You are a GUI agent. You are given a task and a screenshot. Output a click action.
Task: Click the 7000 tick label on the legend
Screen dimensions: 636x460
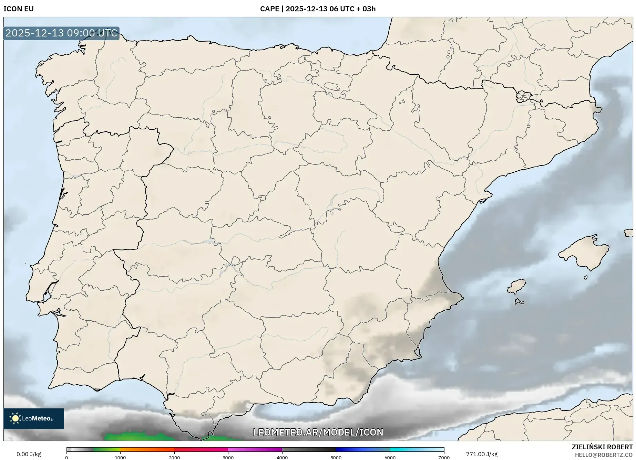(x=443, y=457)
